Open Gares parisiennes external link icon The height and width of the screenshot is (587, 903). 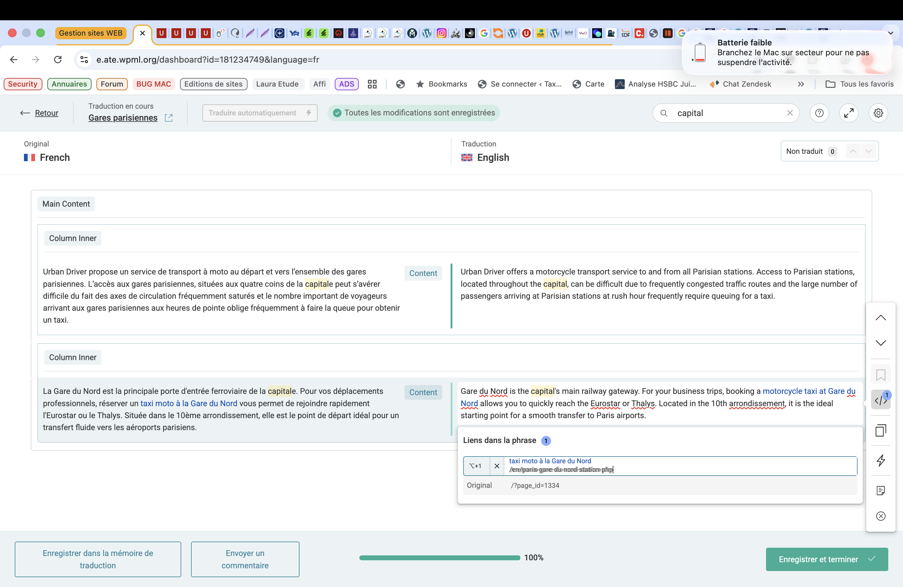point(169,118)
